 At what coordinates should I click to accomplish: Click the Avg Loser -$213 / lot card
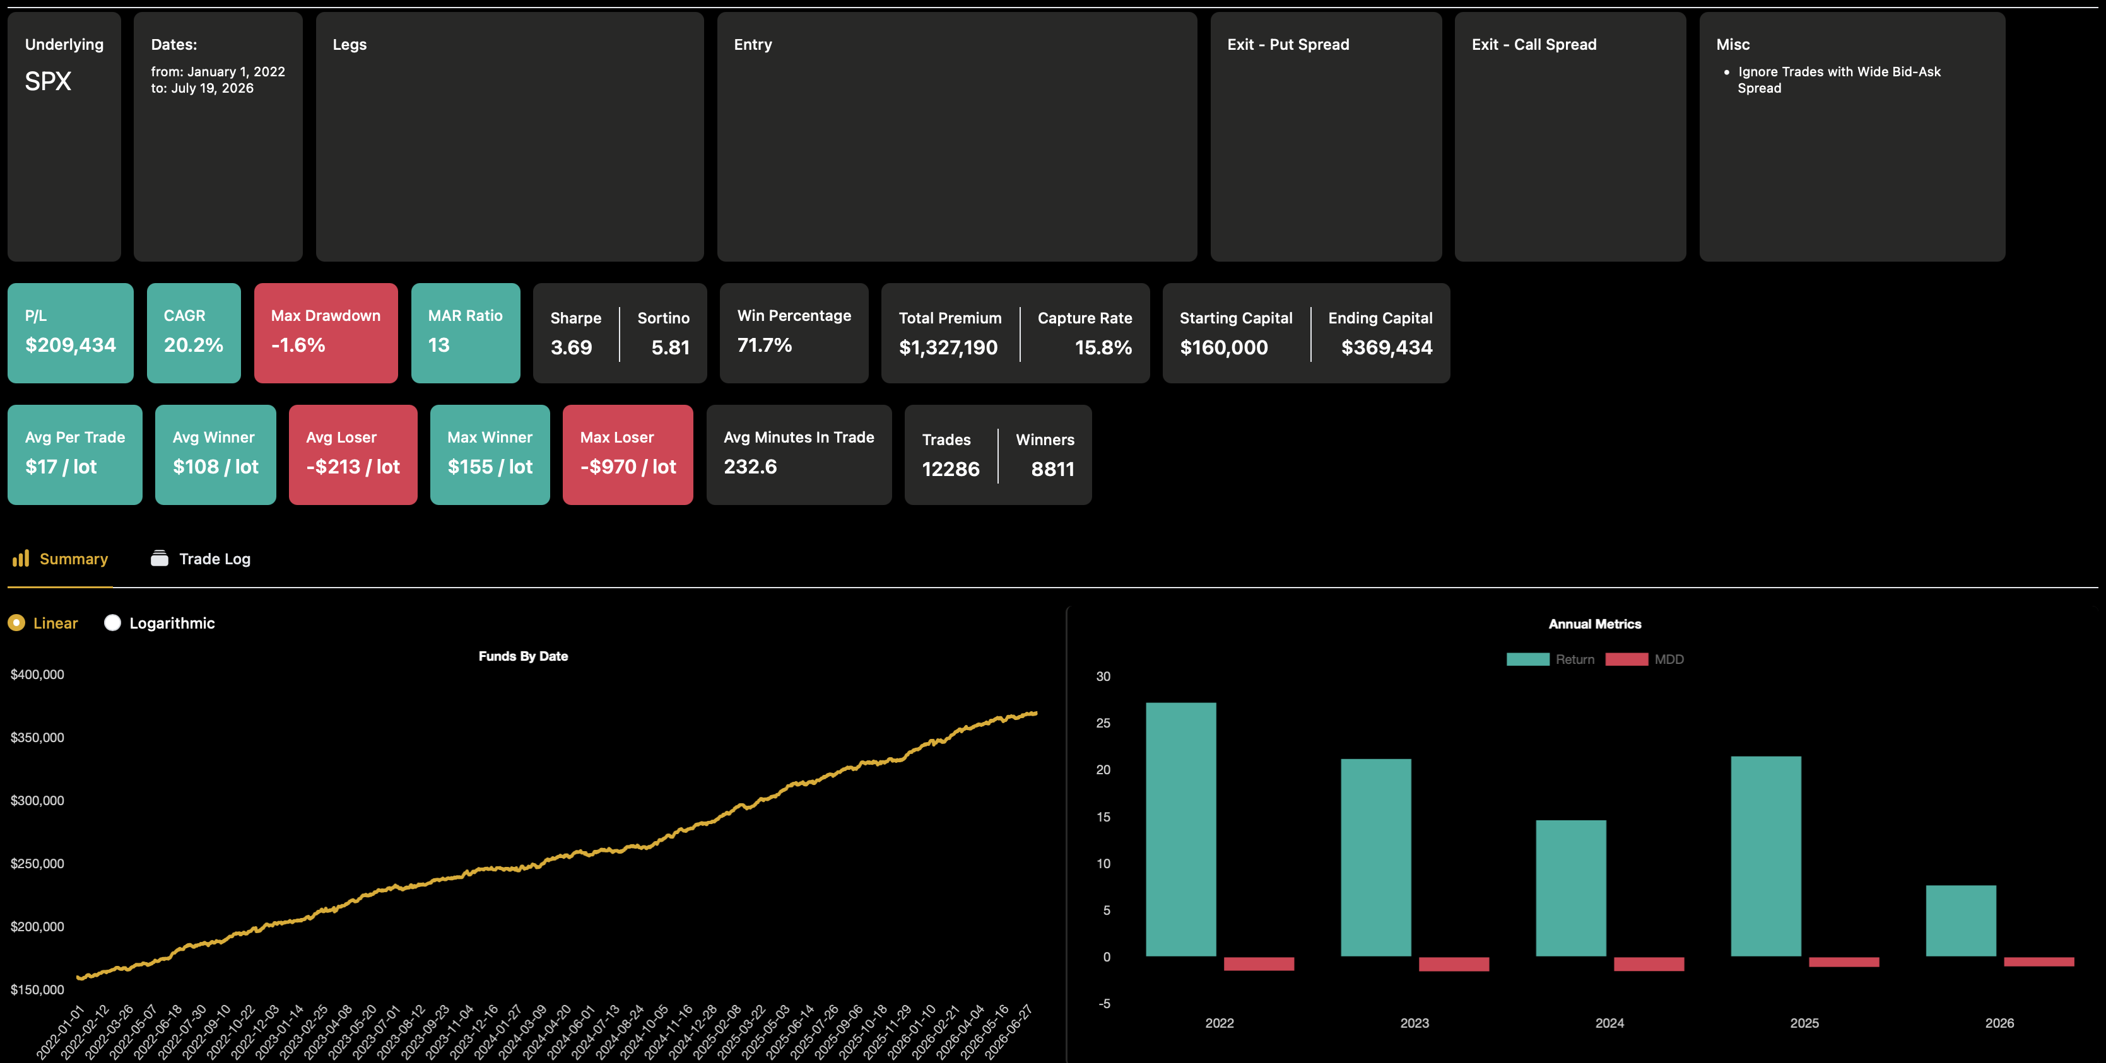pos(352,455)
